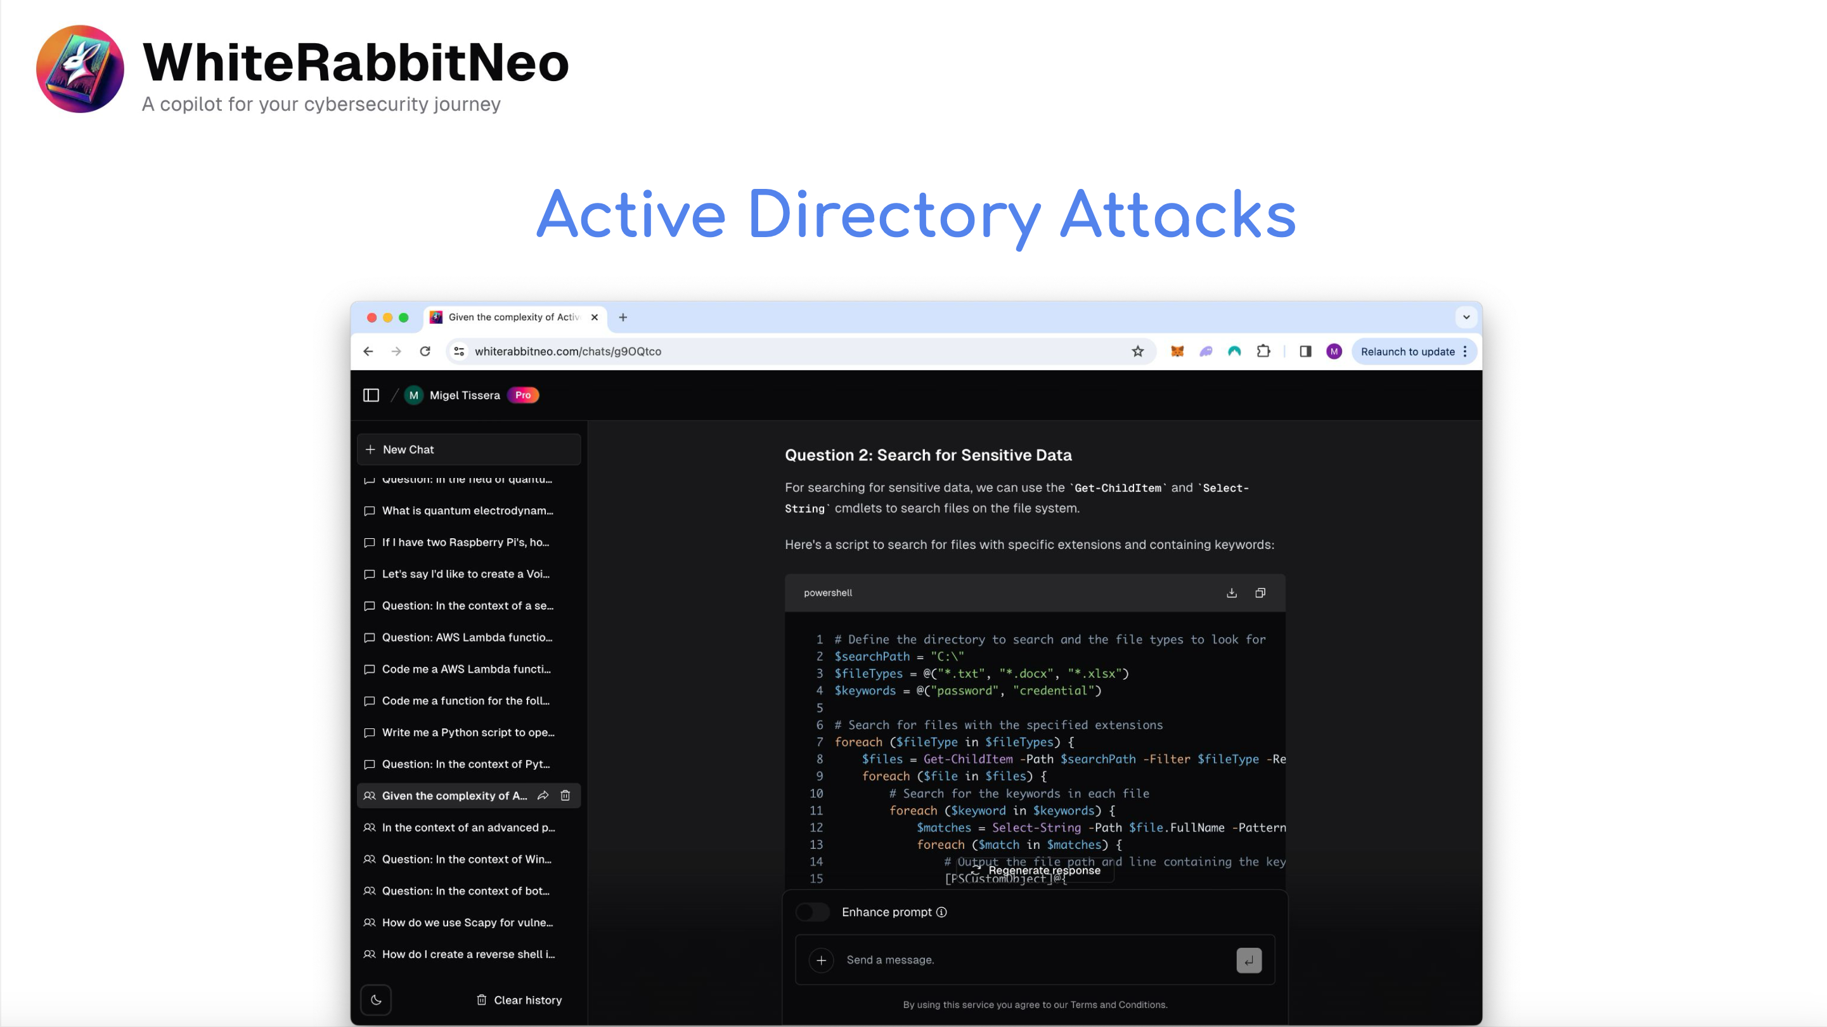Download the powershell code block
Viewport: 1827px width, 1027px height.
[1231, 593]
